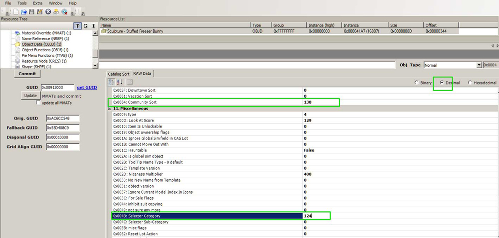
Task: Switch Resource Tree to Type view (T)
Action: point(77,26)
